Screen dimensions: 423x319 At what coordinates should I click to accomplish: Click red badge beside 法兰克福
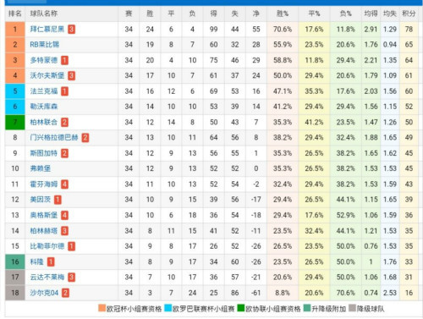click(x=64, y=91)
